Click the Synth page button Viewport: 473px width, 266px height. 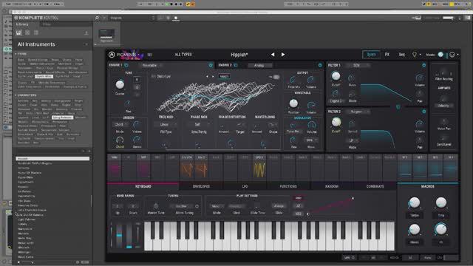click(x=371, y=55)
